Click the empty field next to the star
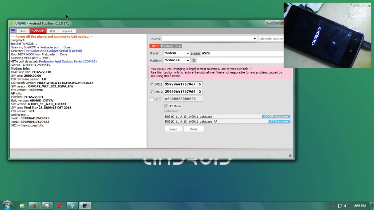Viewport: 374px width, 210px height. 240,60
